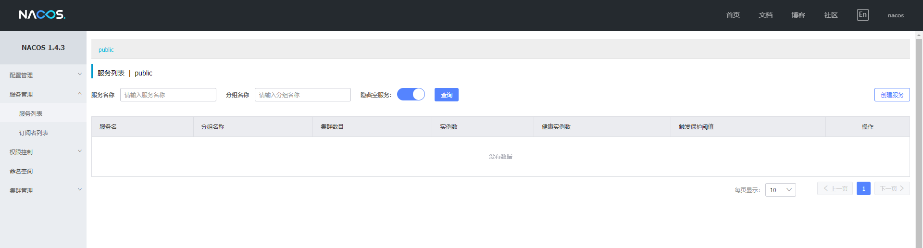Open 命名空间 in the sidebar
Image resolution: width=923 pixels, height=248 pixels.
[43, 171]
